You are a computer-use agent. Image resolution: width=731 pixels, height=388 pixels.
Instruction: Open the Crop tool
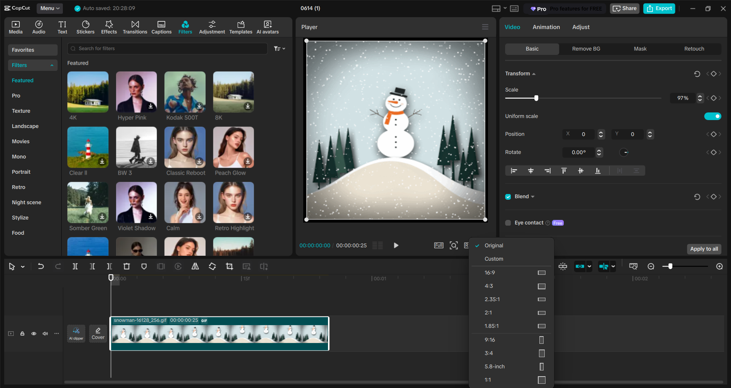coord(229,266)
